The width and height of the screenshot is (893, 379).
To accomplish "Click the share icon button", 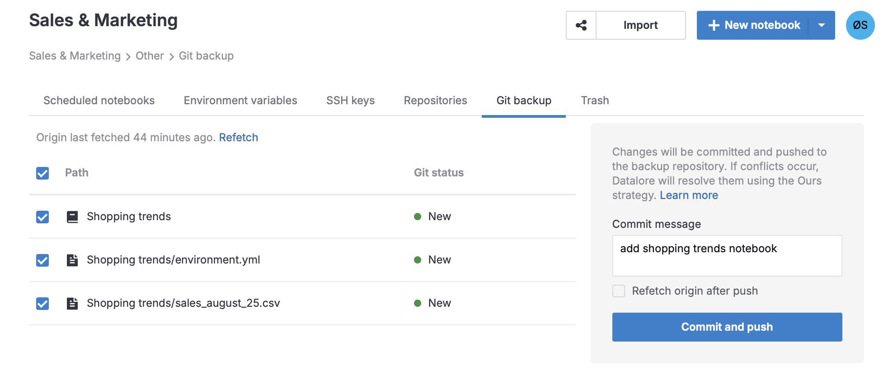I will (581, 25).
